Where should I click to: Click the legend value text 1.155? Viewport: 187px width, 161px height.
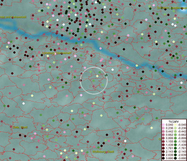pyautogui.click(x=169, y=141)
